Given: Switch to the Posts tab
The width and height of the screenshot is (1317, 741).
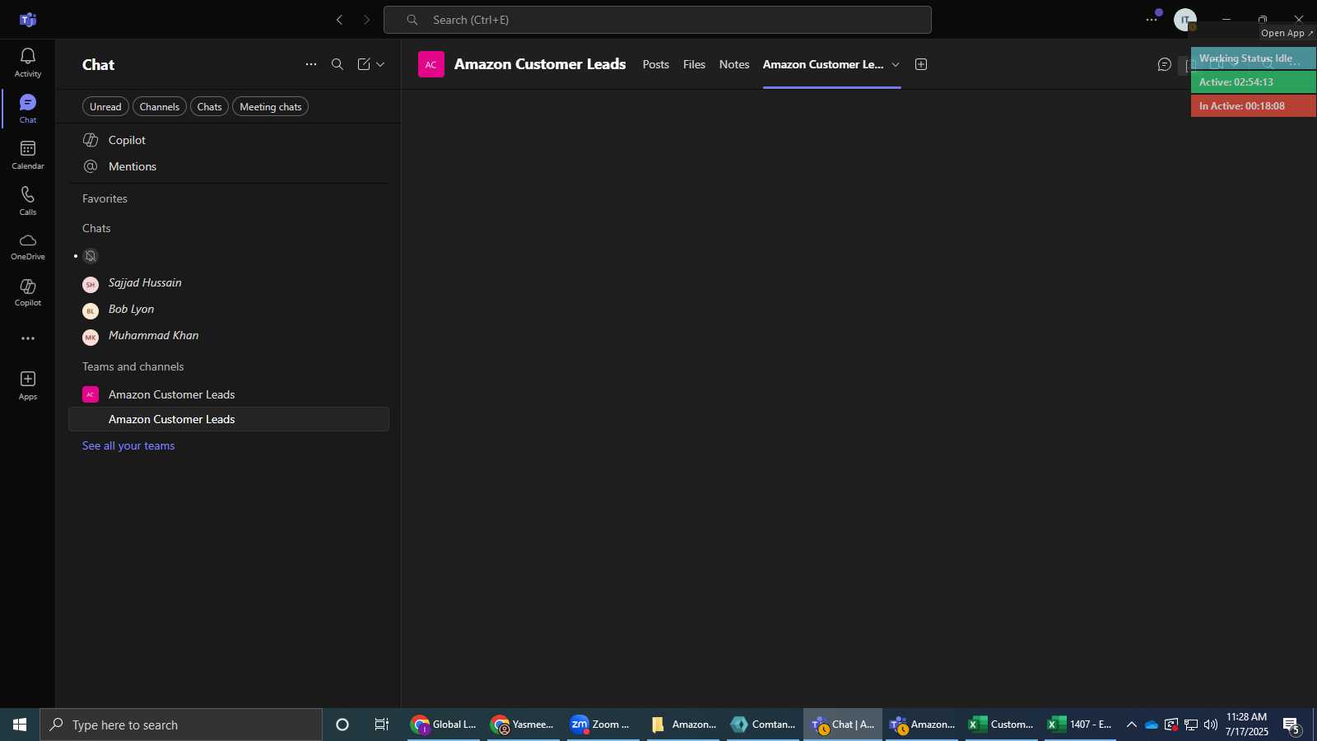Looking at the screenshot, I should point(655,64).
